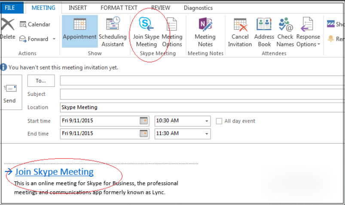Viewport: 345px width, 205px height.
Task: Open the Start time date picker calendar
Action: click(143, 121)
